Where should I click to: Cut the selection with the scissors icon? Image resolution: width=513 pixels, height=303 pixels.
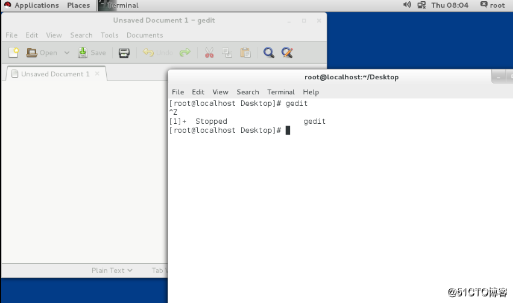(209, 52)
